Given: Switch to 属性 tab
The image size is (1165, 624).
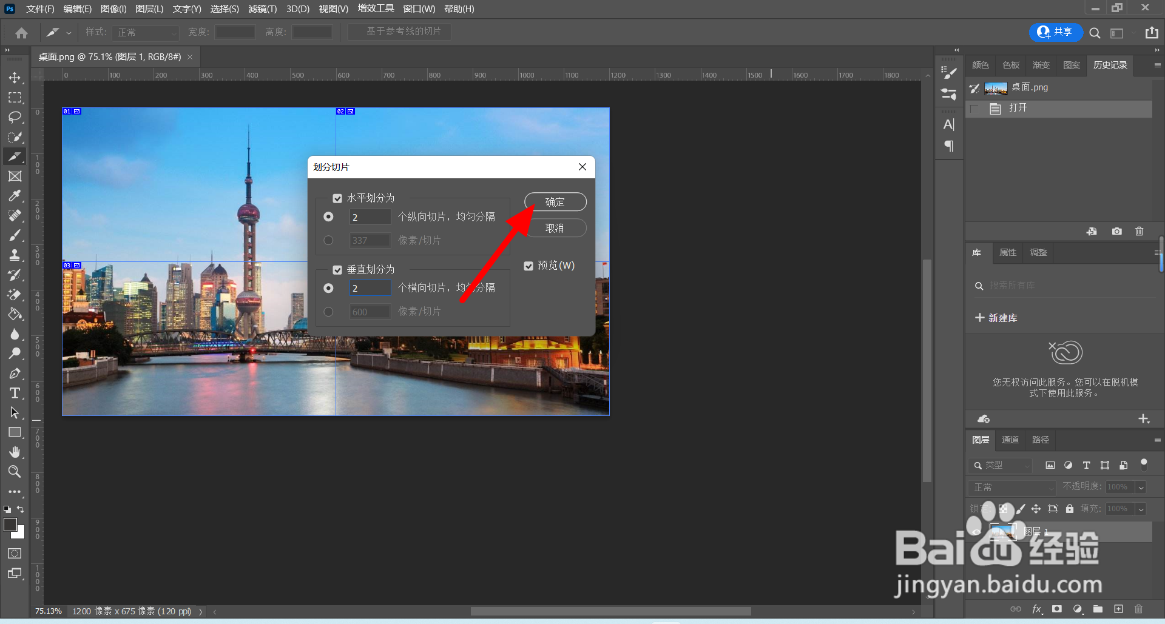Looking at the screenshot, I should pos(1008,252).
